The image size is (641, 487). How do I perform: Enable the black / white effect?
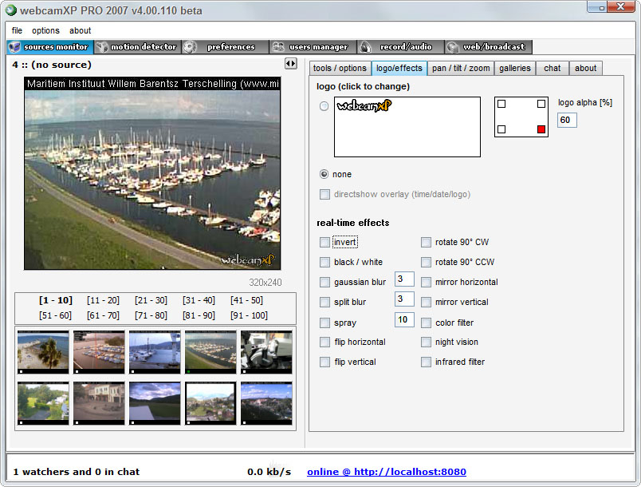click(324, 263)
